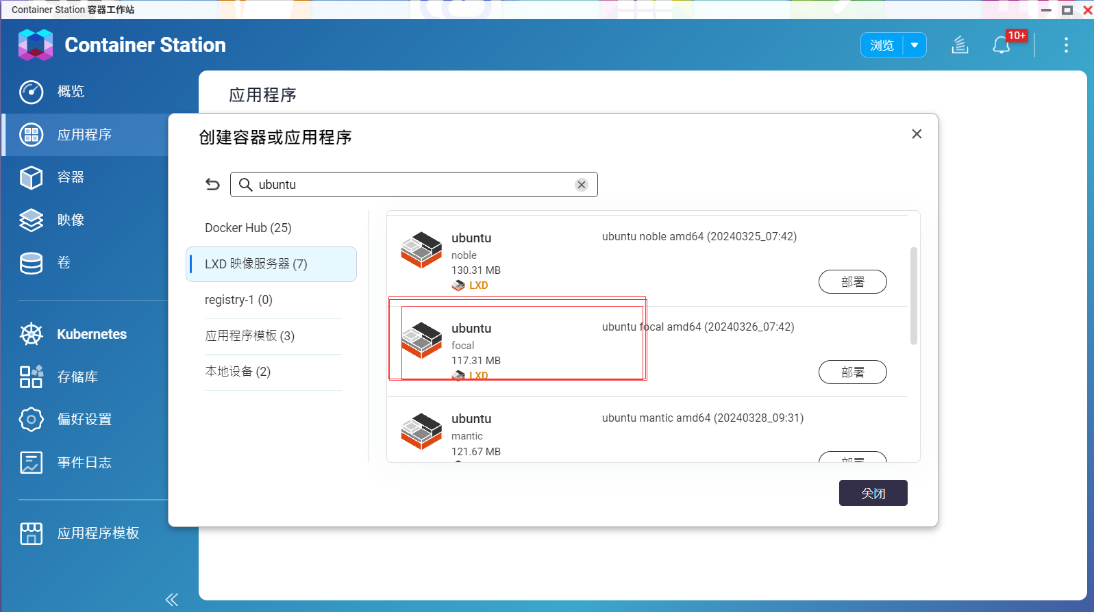Screen dimensions: 1094x612
Task: Open the stacked layers icon in header
Action: [960, 46]
